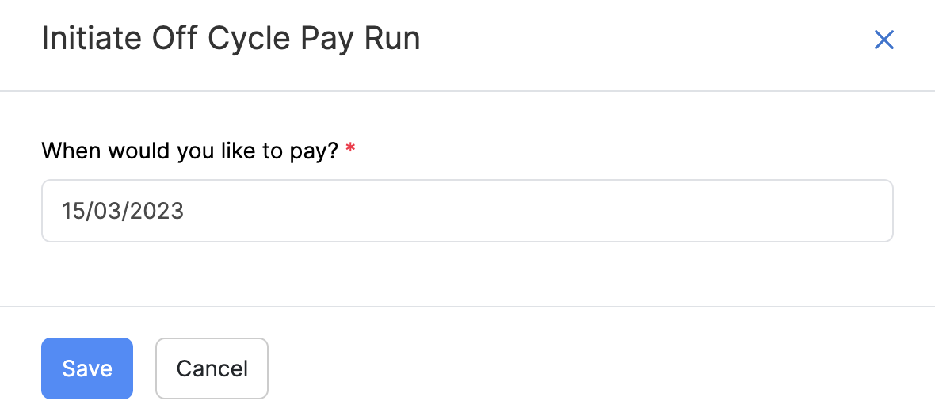This screenshot has width=935, height=420.
Task: Save the off cycle pay run
Action: pyautogui.click(x=87, y=368)
